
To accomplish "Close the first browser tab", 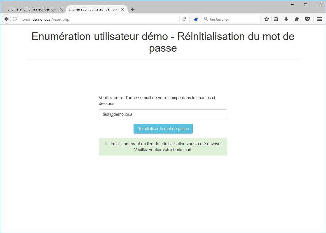I will tap(61, 9).
